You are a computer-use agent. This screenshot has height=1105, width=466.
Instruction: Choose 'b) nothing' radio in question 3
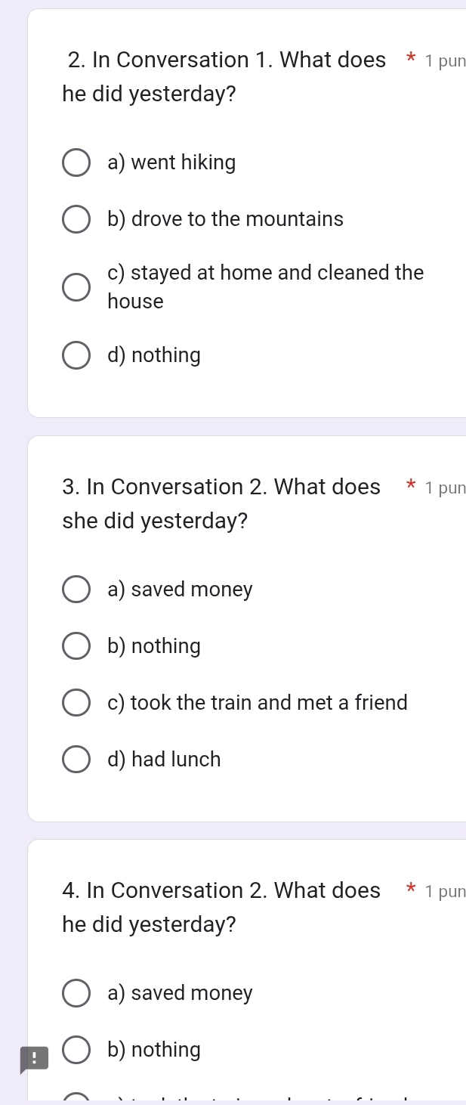(76, 646)
